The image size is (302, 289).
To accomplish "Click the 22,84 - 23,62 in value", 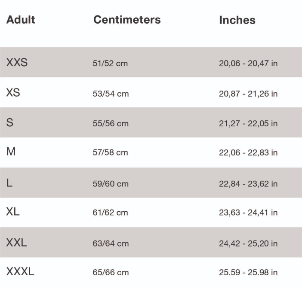I will coord(248,184).
